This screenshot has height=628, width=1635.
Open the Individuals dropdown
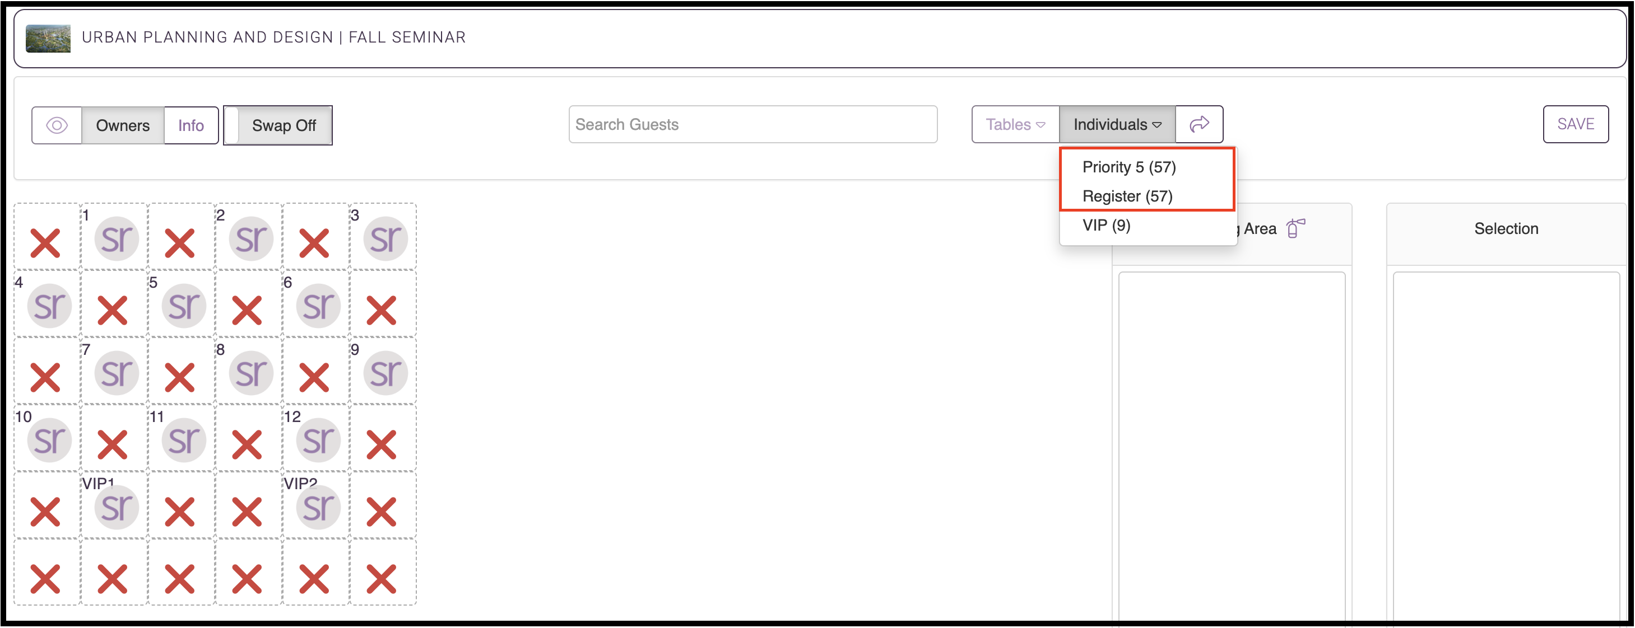1117,124
